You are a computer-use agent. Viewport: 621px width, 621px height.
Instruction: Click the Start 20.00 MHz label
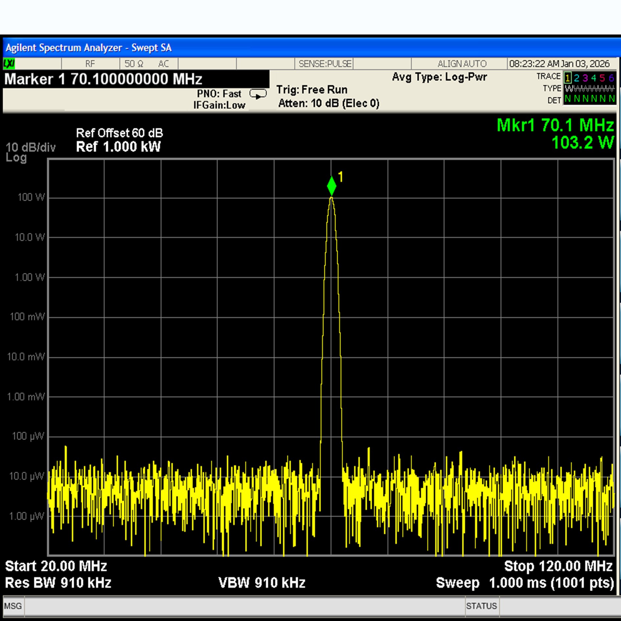coord(56,566)
